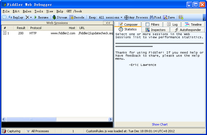The width and height of the screenshot is (207, 135).
Task: Click the Fiddler title bar app icon
Action: [x=4, y=4]
